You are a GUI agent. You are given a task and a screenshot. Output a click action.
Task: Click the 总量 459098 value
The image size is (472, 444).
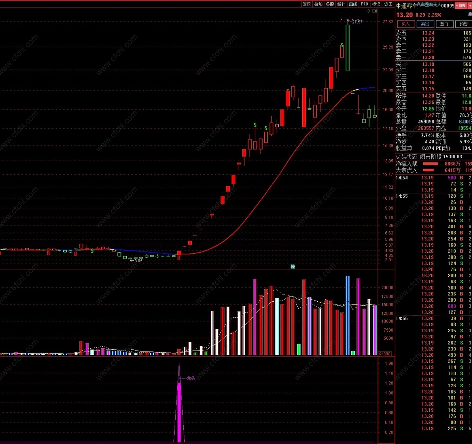click(426, 122)
